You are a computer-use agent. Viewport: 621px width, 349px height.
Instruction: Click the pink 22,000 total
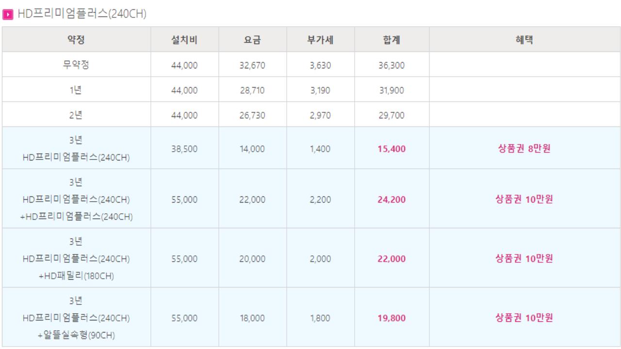392,259
